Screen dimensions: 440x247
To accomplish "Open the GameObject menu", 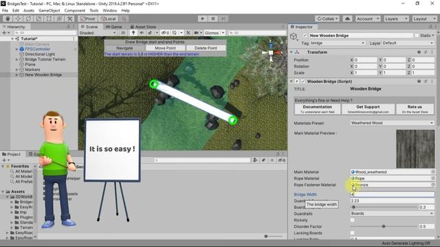I will pyautogui.click(x=49, y=11).
